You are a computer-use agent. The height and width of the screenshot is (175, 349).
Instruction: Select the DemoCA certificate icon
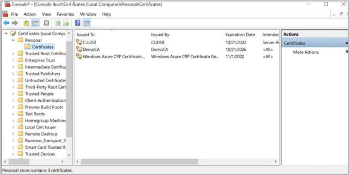coord(79,50)
